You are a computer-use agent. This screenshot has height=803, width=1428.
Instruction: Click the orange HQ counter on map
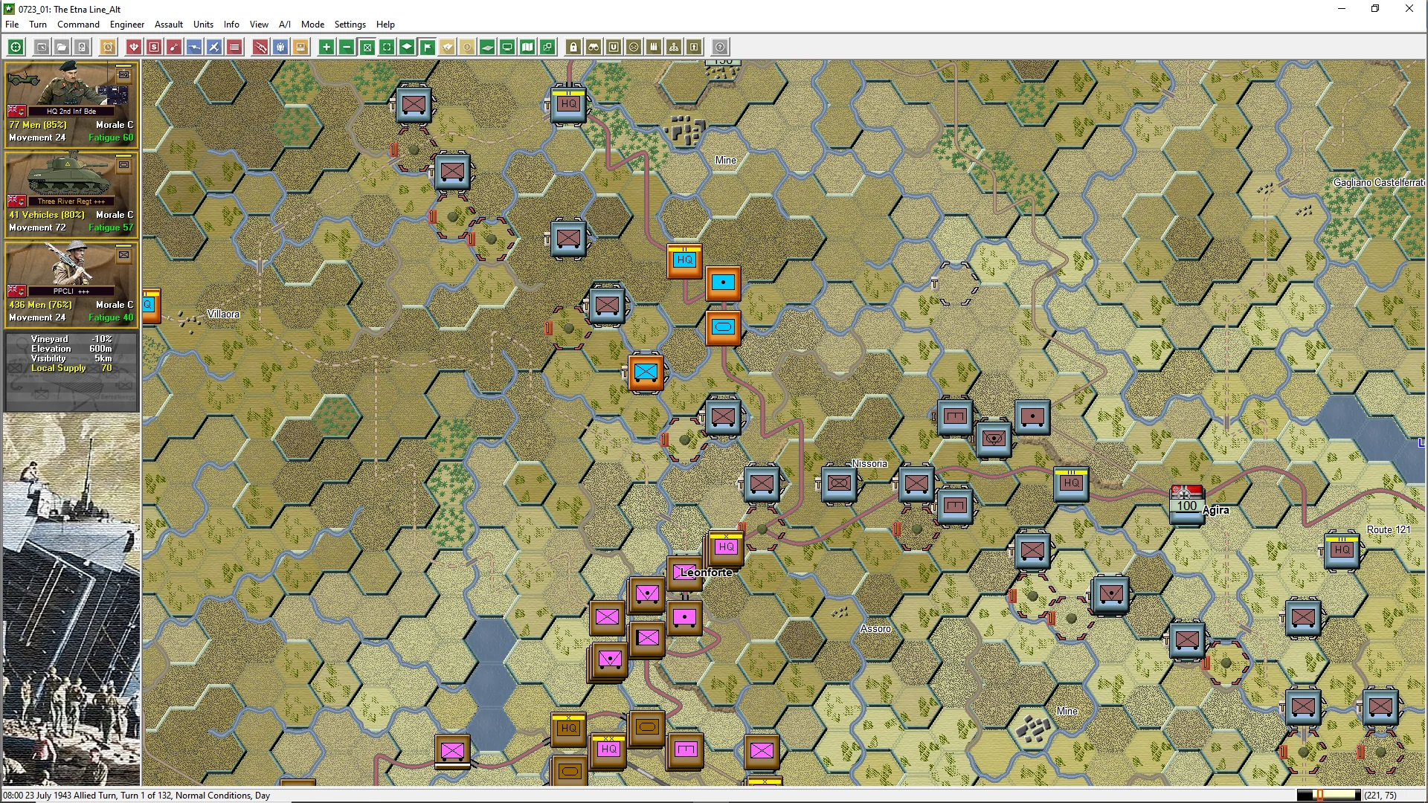coord(684,260)
